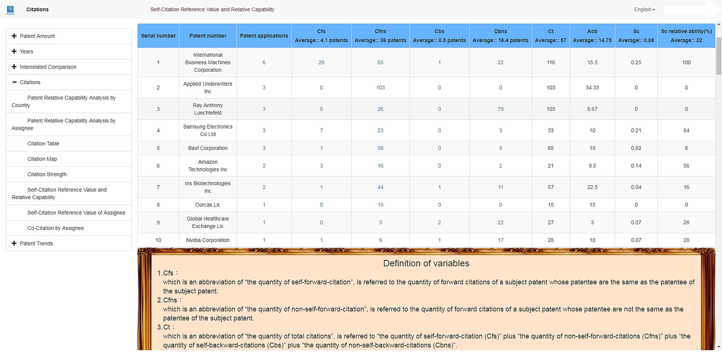Image resolution: width=722 pixels, height=352 pixels.
Task: Open IBM's 6 patent applications link
Action: [264, 62]
